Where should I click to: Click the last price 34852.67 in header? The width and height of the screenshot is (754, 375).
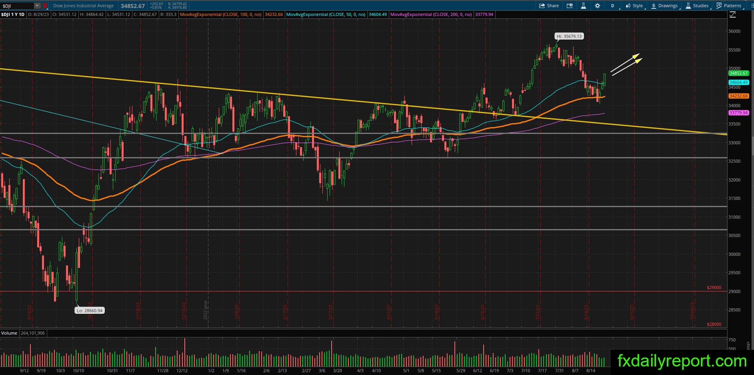tap(133, 6)
